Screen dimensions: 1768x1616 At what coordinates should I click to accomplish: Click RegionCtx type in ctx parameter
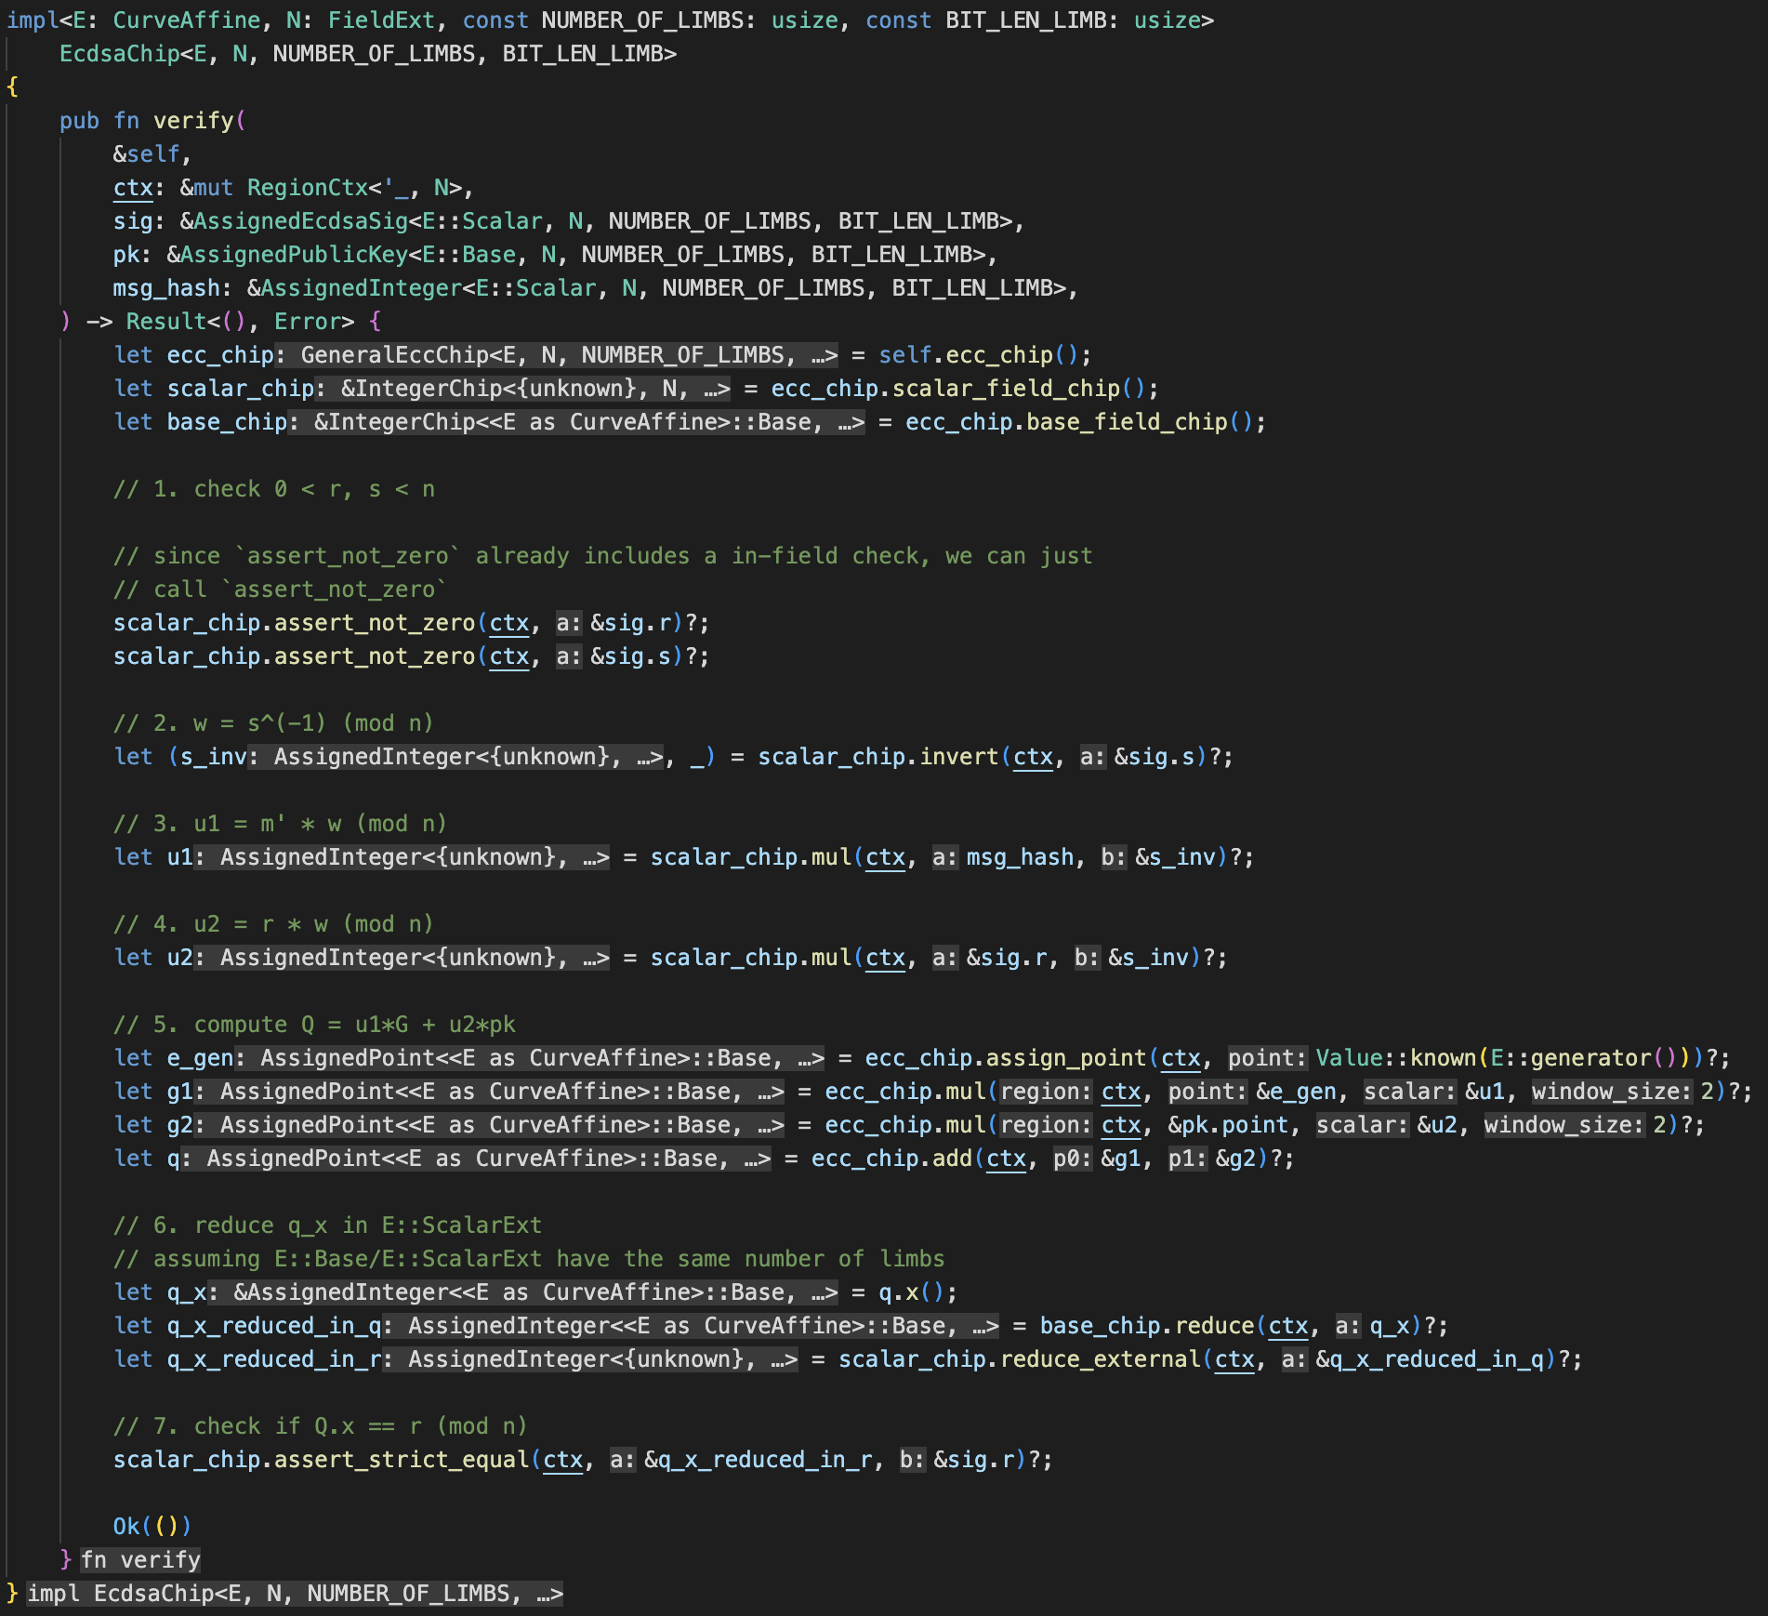pos(307,188)
